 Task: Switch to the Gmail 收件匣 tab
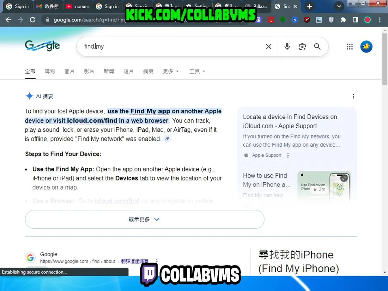[48, 6]
